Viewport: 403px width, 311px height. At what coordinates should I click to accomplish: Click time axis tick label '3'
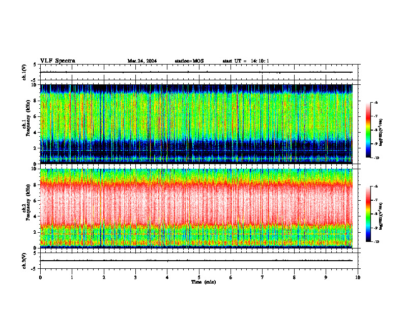(x=135, y=277)
